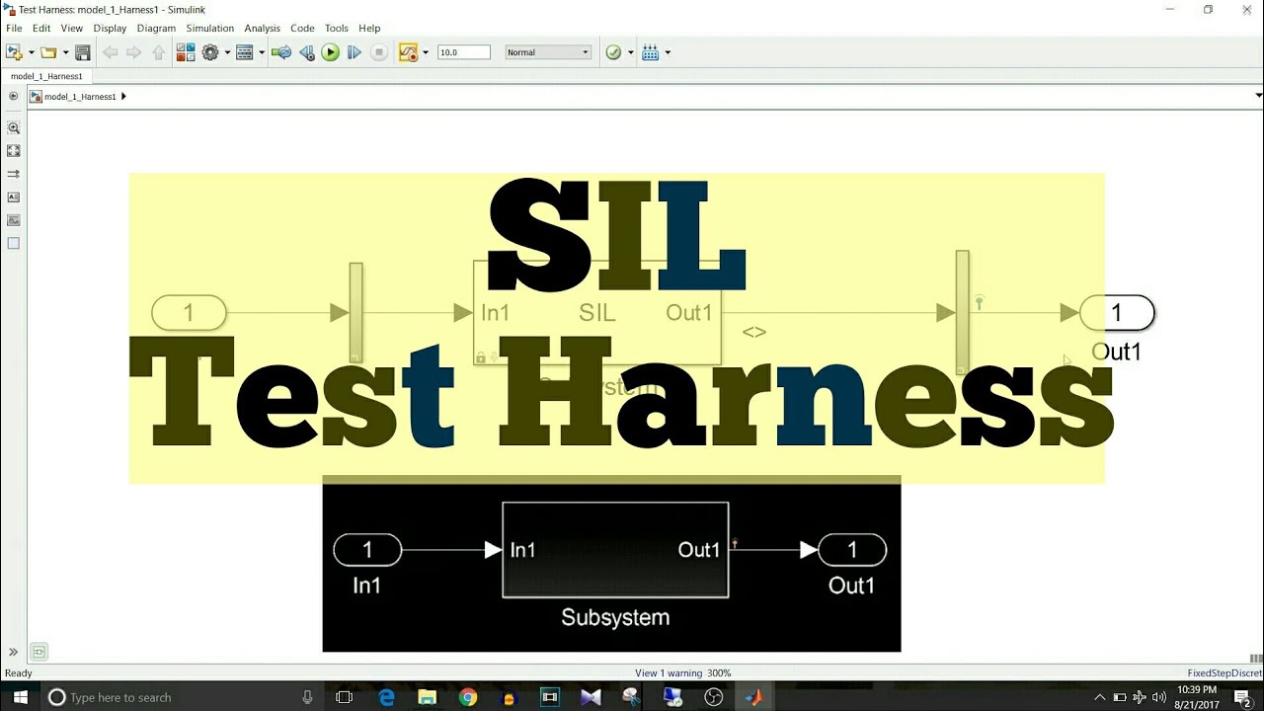1264x711 pixels.
Task: Click the Stop simulation button
Action: click(x=379, y=52)
